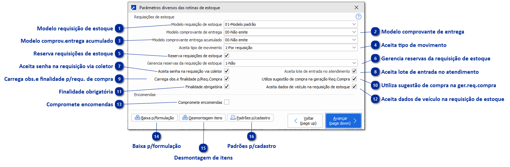Close the Parâmetros diversos dialog
510x167 pixels.
pyautogui.click(x=356, y=7)
